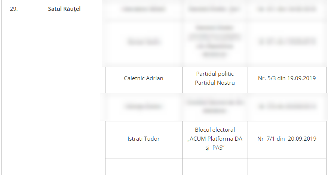Select the Satul Răuţel locality cell
This screenshot has height=175, width=328.
pyautogui.click(x=75, y=87)
